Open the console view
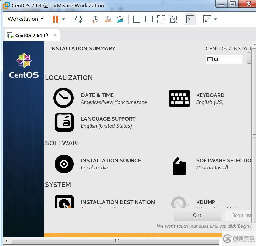Image resolution: width=256 pixels, height=246 pixels. click(x=190, y=19)
